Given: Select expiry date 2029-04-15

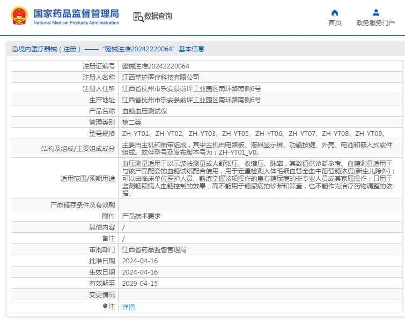Looking at the screenshot, I should coord(139,284).
